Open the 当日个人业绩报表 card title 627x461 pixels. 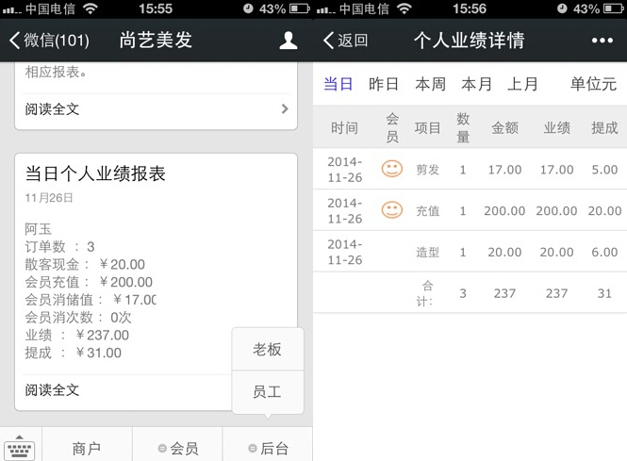[x=95, y=173]
